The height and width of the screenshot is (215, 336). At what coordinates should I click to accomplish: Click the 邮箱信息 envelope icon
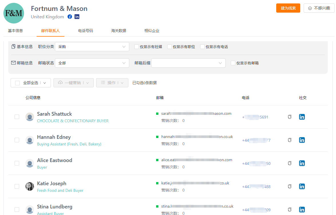[x=13, y=63]
